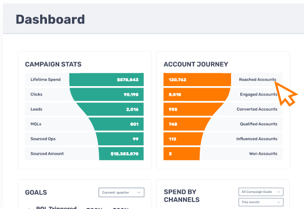Open the Current quarter dropdown in Goals
The image size is (304, 209).
coord(121,192)
